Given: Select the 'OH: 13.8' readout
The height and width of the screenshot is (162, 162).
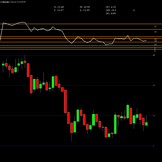Looking at the screenshot, I should pyautogui.click(x=111, y=10).
